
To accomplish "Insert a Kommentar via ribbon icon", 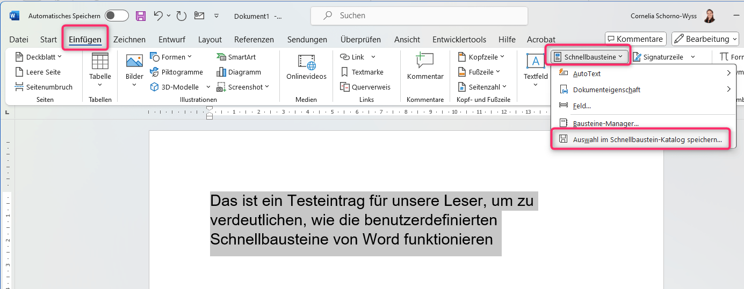I will (x=425, y=61).
